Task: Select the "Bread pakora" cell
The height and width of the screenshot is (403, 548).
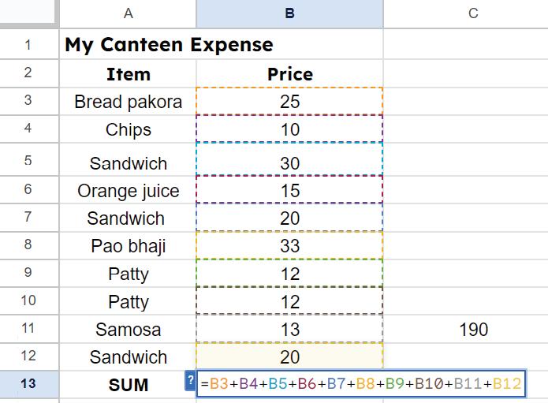Action: (128, 102)
